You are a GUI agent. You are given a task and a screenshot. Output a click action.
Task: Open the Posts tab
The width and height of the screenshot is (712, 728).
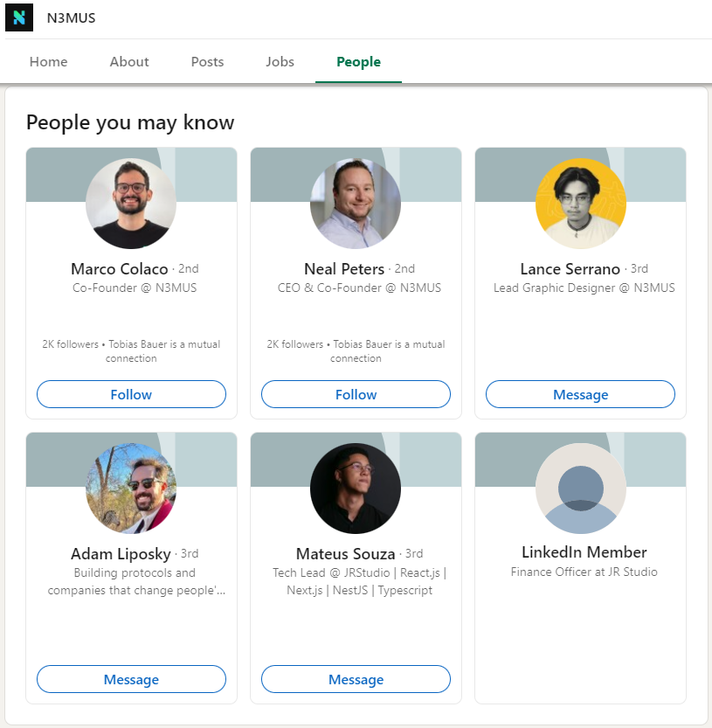tap(207, 62)
